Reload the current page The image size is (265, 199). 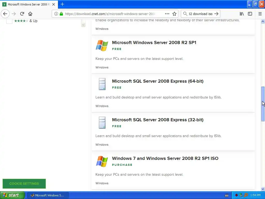pyautogui.click(x=22, y=14)
